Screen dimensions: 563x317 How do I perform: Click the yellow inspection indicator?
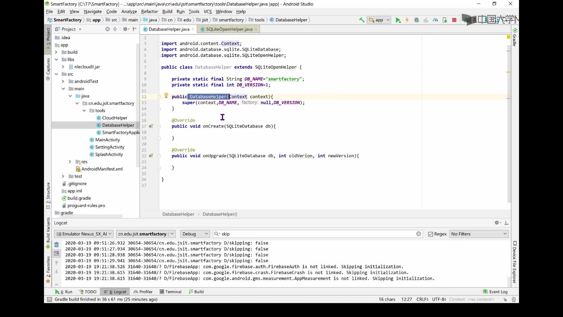click(508, 37)
